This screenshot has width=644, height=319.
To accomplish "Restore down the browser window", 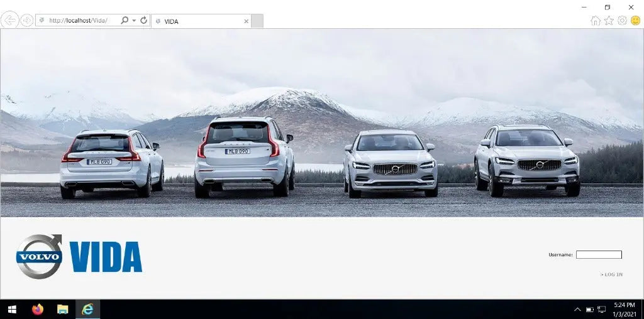I will [x=608, y=7].
